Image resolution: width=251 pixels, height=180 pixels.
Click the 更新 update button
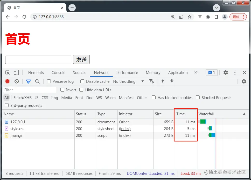(238, 17)
